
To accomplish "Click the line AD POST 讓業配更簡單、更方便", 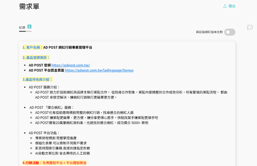I will (97, 118).
